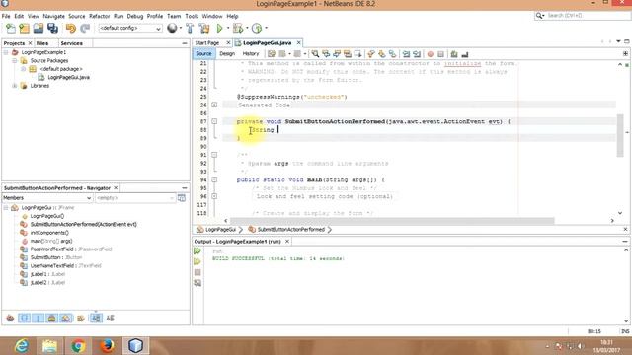Image resolution: width=632 pixels, height=355 pixels.
Task: Select LoginPageGui.java in Projects tree
Action: click(x=68, y=77)
